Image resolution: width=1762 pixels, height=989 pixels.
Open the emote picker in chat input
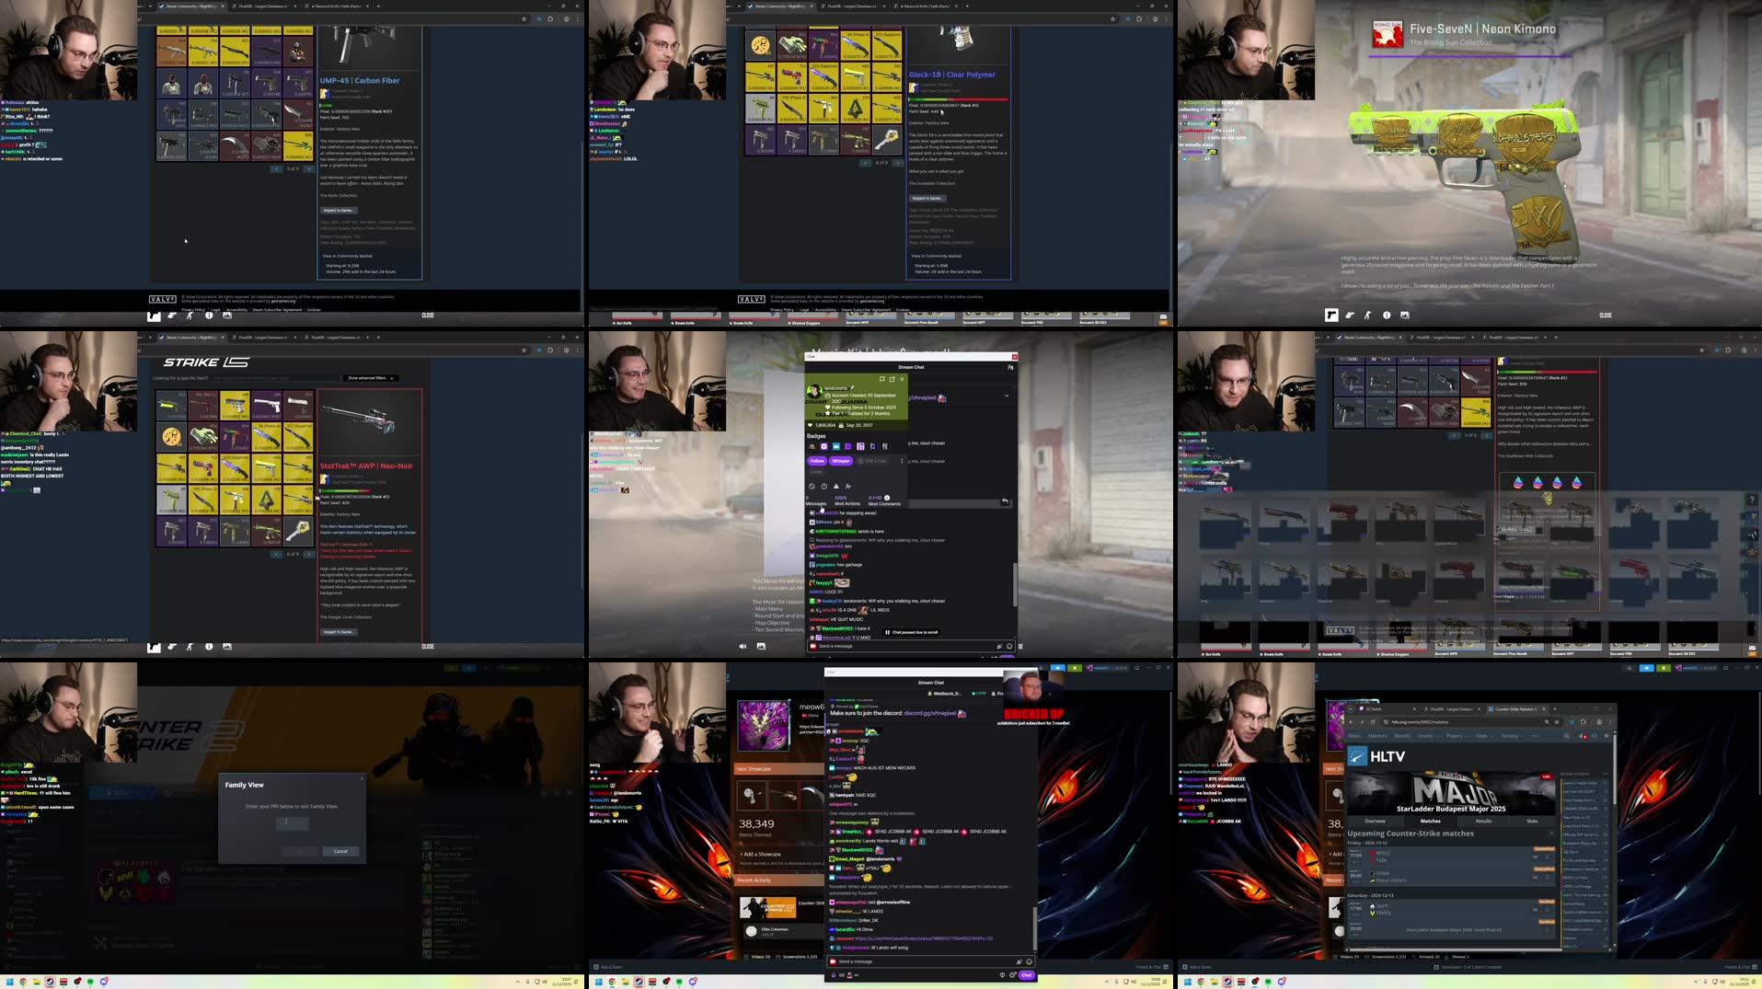[1009, 646]
